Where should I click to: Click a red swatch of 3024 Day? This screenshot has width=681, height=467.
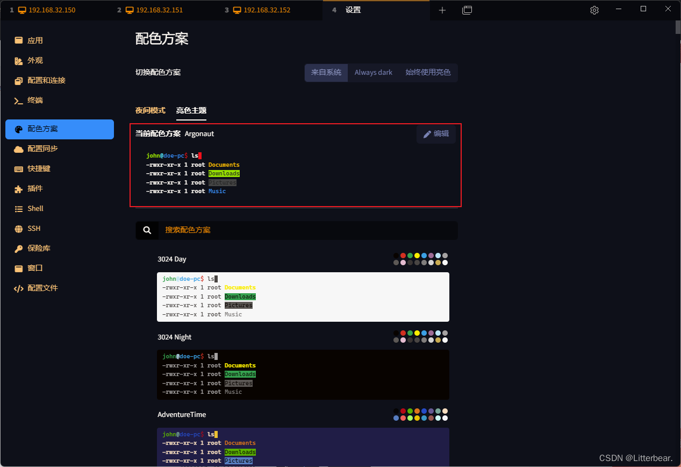click(403, 256)
